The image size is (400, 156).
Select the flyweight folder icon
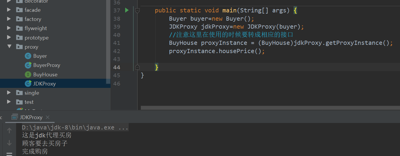pos(19,28)
